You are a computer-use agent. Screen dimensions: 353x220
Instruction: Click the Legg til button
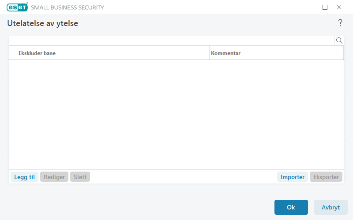tap(24, 177)
